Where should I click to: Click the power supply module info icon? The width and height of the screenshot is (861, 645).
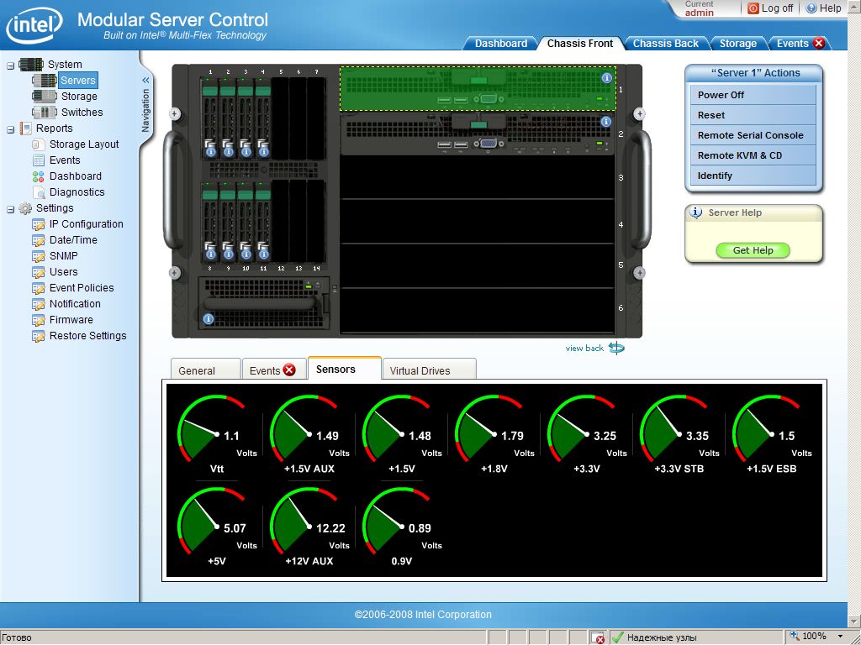point(209,319)
